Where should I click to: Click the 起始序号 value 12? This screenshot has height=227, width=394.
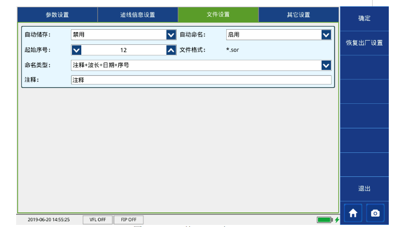124,50
